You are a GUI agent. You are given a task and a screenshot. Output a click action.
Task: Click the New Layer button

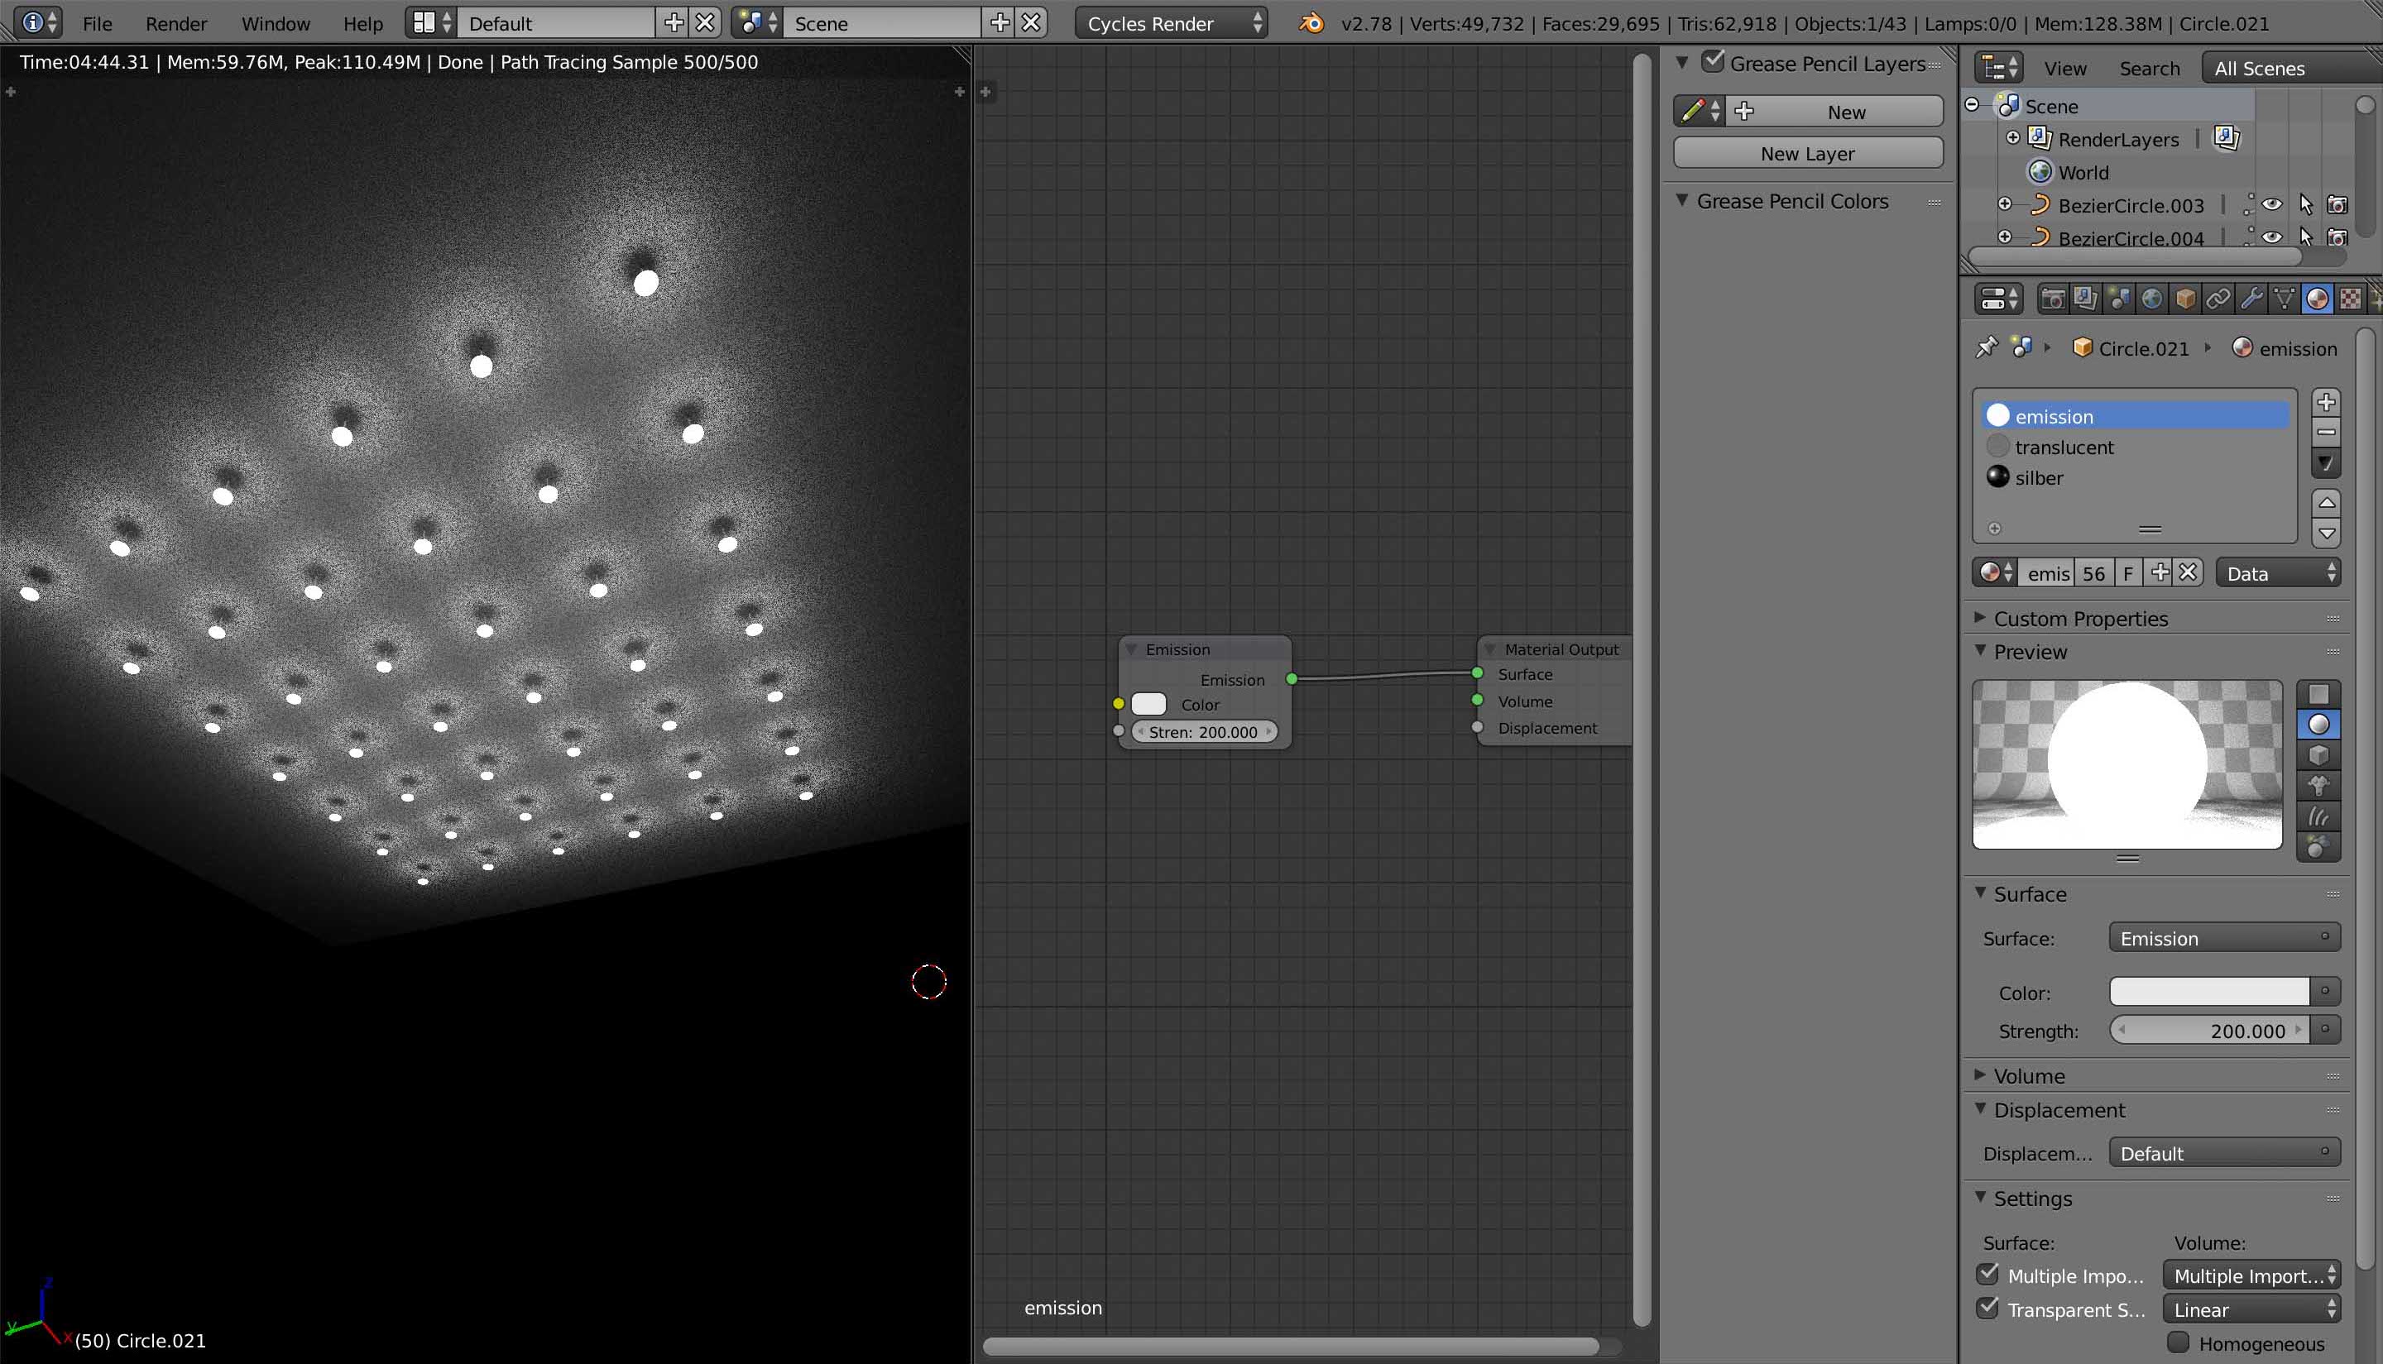pos(1808,153)
